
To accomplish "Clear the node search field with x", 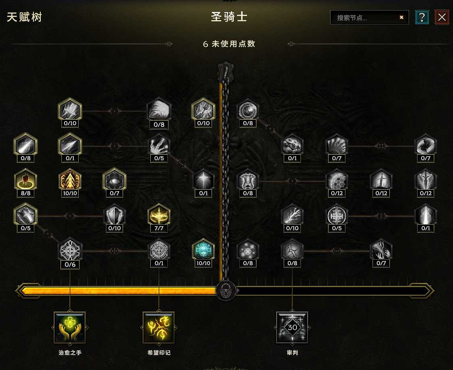I will pos(401,17).
